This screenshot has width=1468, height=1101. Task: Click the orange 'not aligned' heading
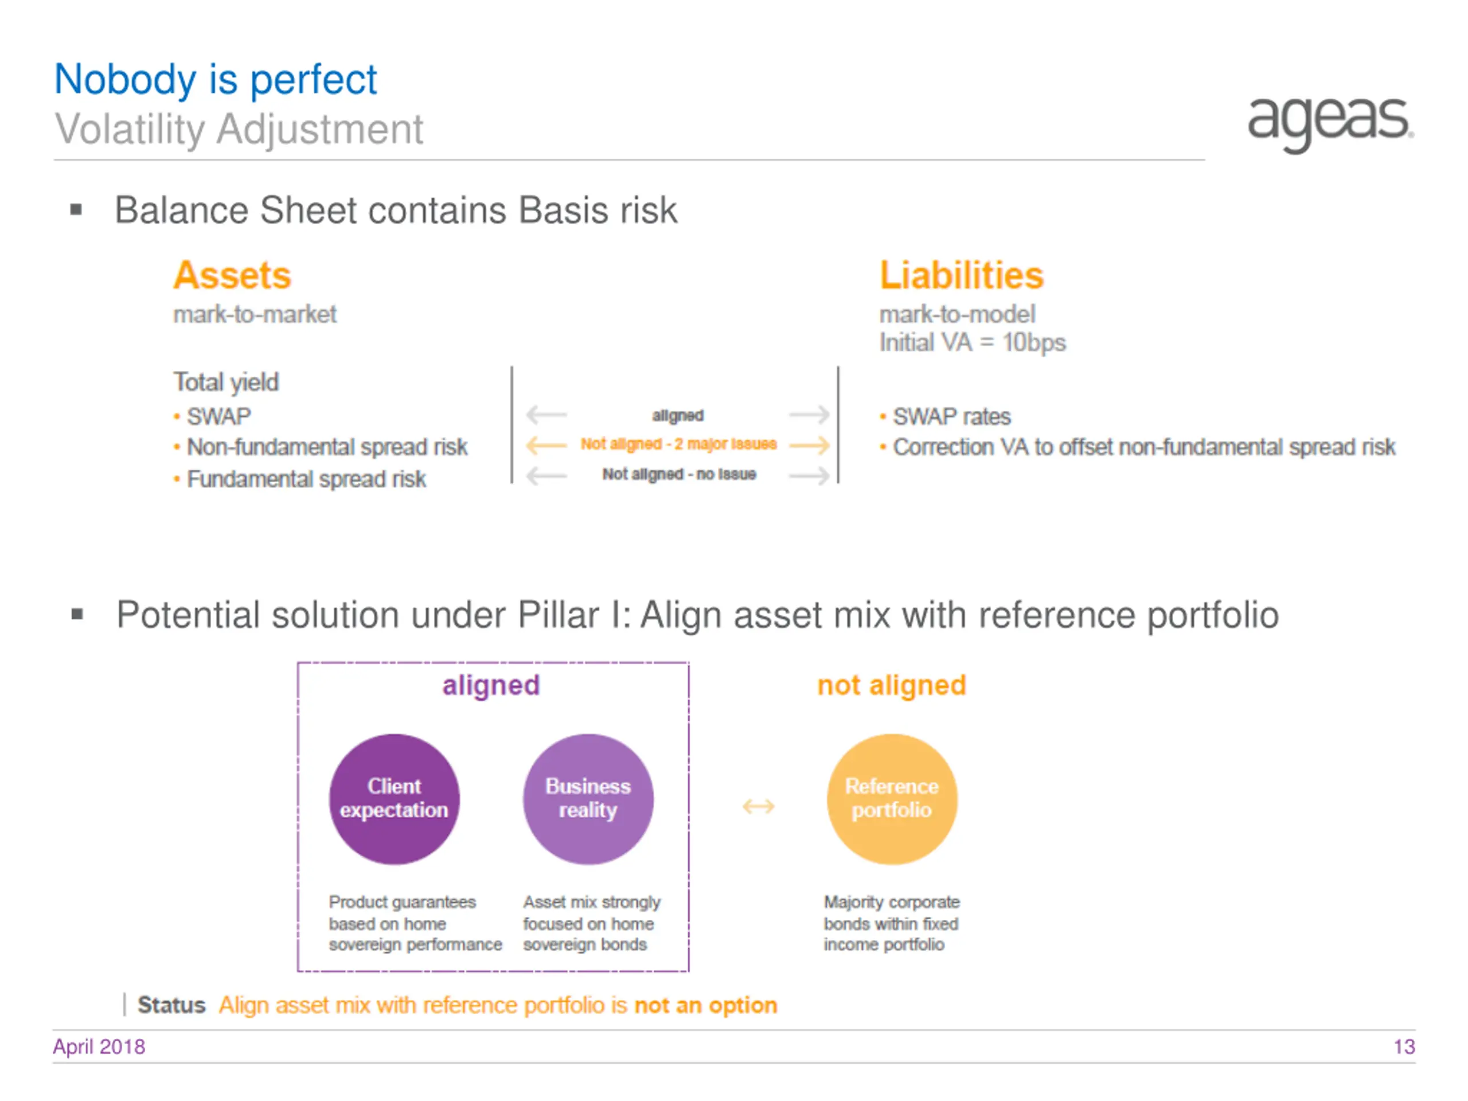pos(891,686)
